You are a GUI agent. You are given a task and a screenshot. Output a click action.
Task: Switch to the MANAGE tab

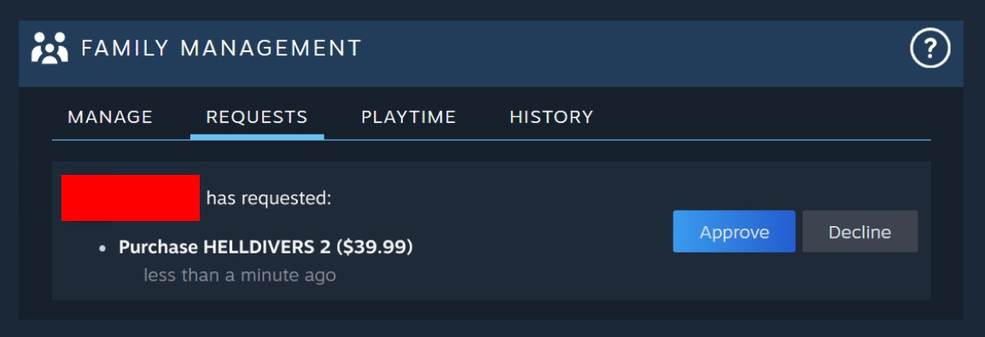[110, 118]
